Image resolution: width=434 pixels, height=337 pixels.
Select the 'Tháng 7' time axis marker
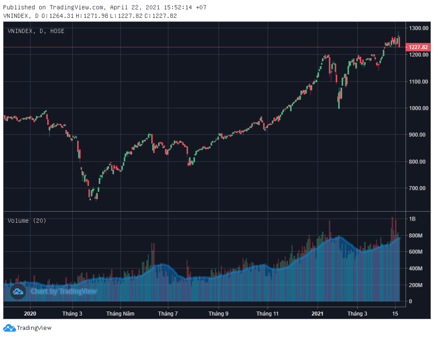(168, 314)
